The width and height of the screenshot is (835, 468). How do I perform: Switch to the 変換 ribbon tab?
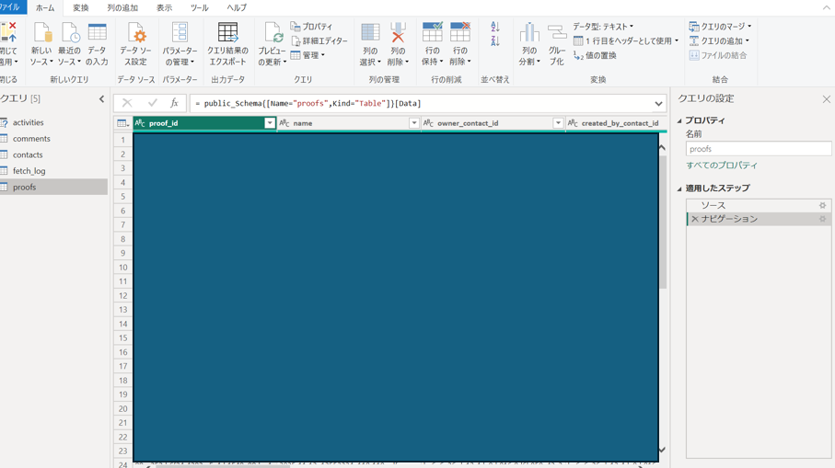point(81,7)
